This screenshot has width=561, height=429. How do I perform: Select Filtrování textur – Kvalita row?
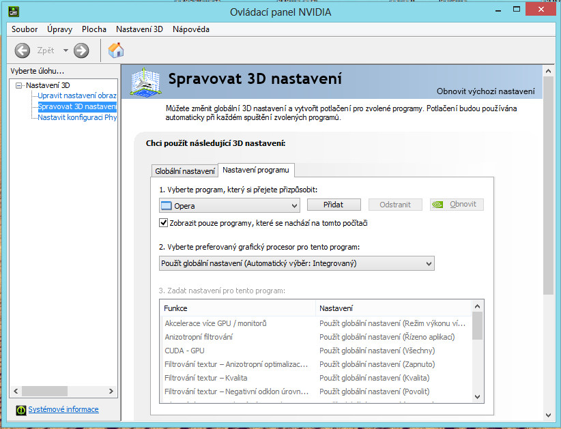317,378
